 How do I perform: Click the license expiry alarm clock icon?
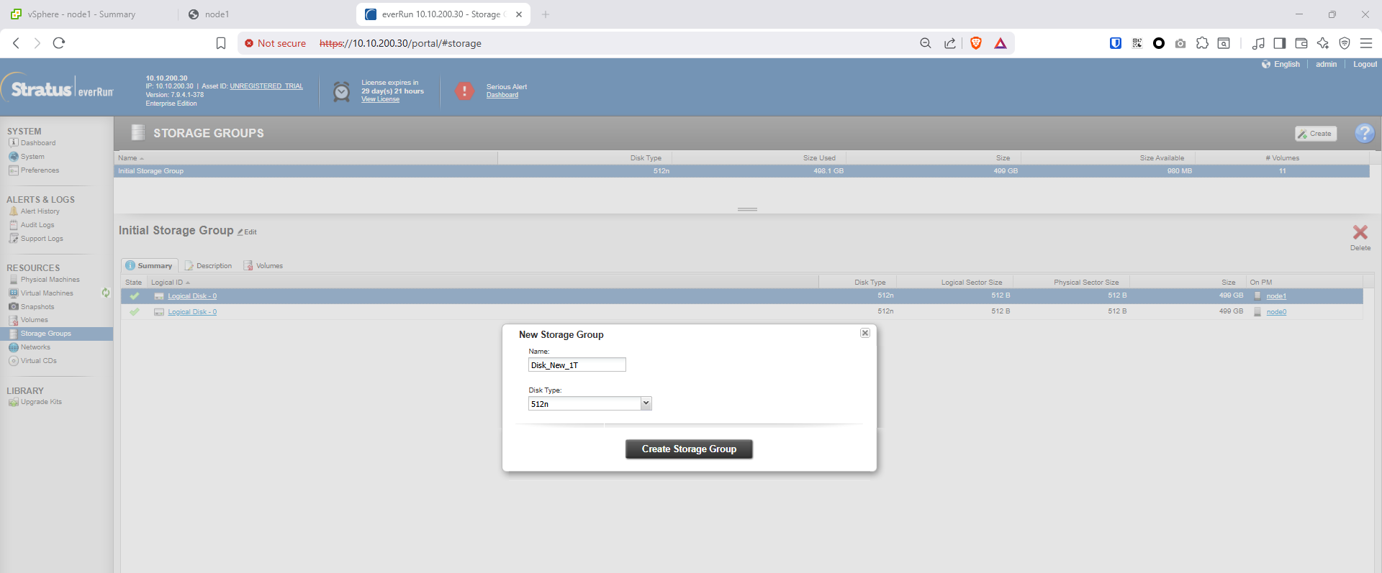pos(342,91)
